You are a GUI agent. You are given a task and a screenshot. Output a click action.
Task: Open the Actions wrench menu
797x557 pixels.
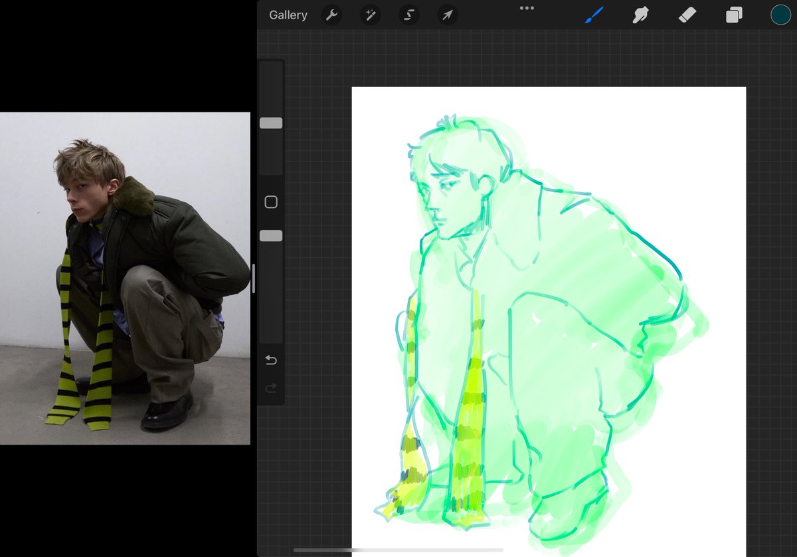[331, 15]
